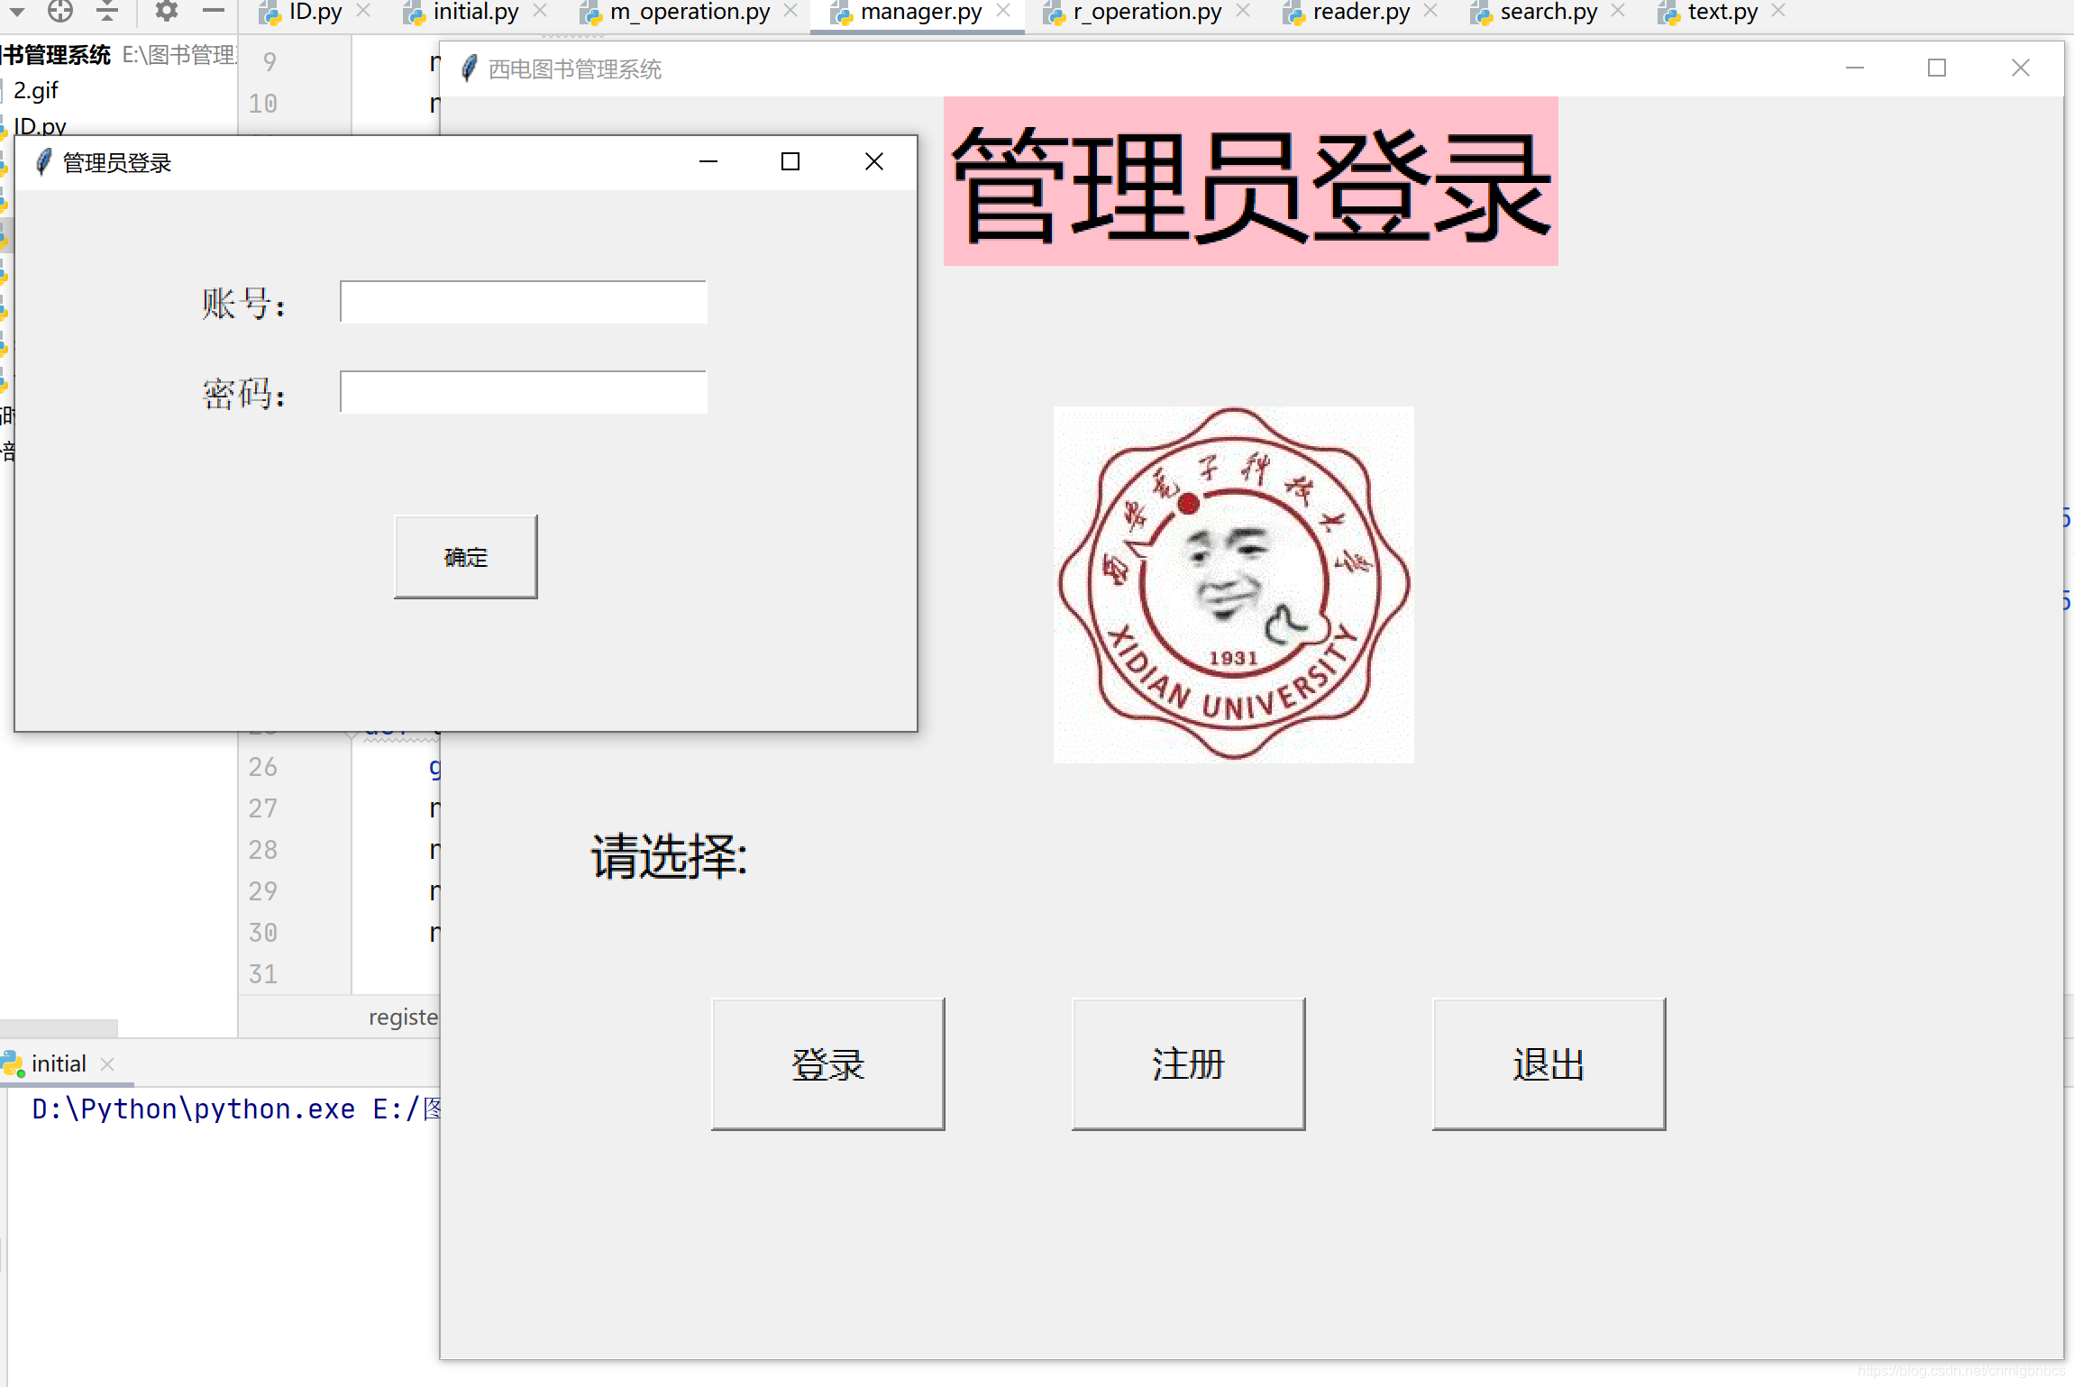
Task: Minimize the 管理员登录 dialog
Action: tap(708, 162)
